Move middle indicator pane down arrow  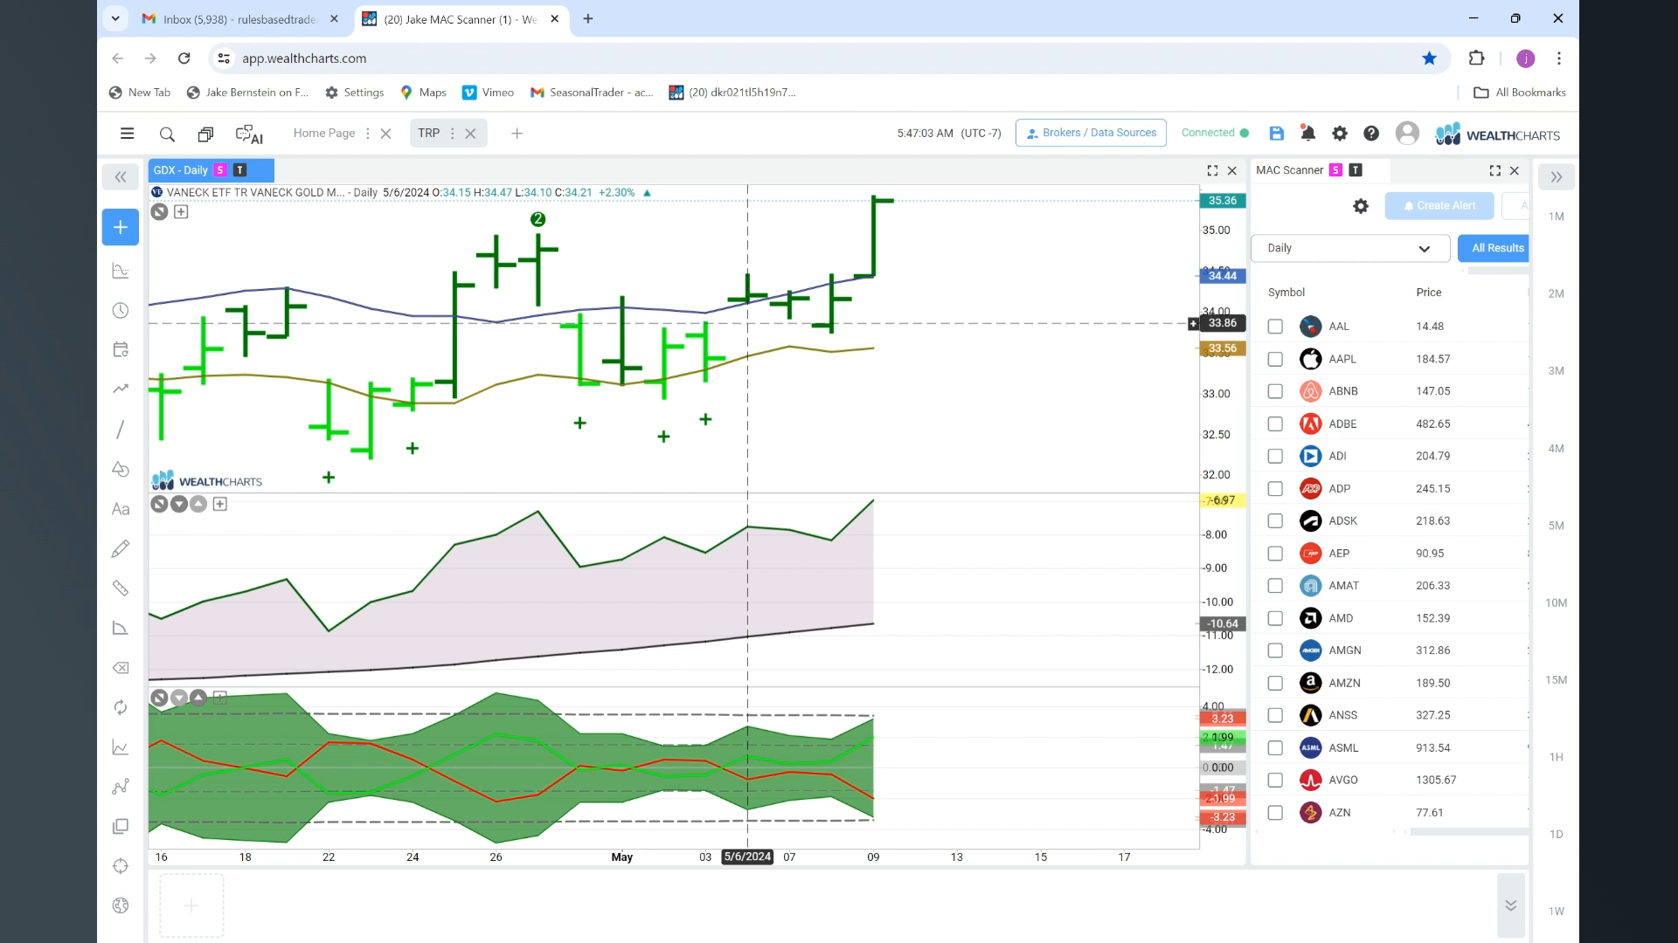(x=179, y=504)
